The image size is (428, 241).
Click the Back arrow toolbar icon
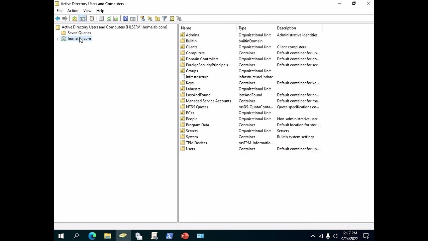click(x=58, y=18)
